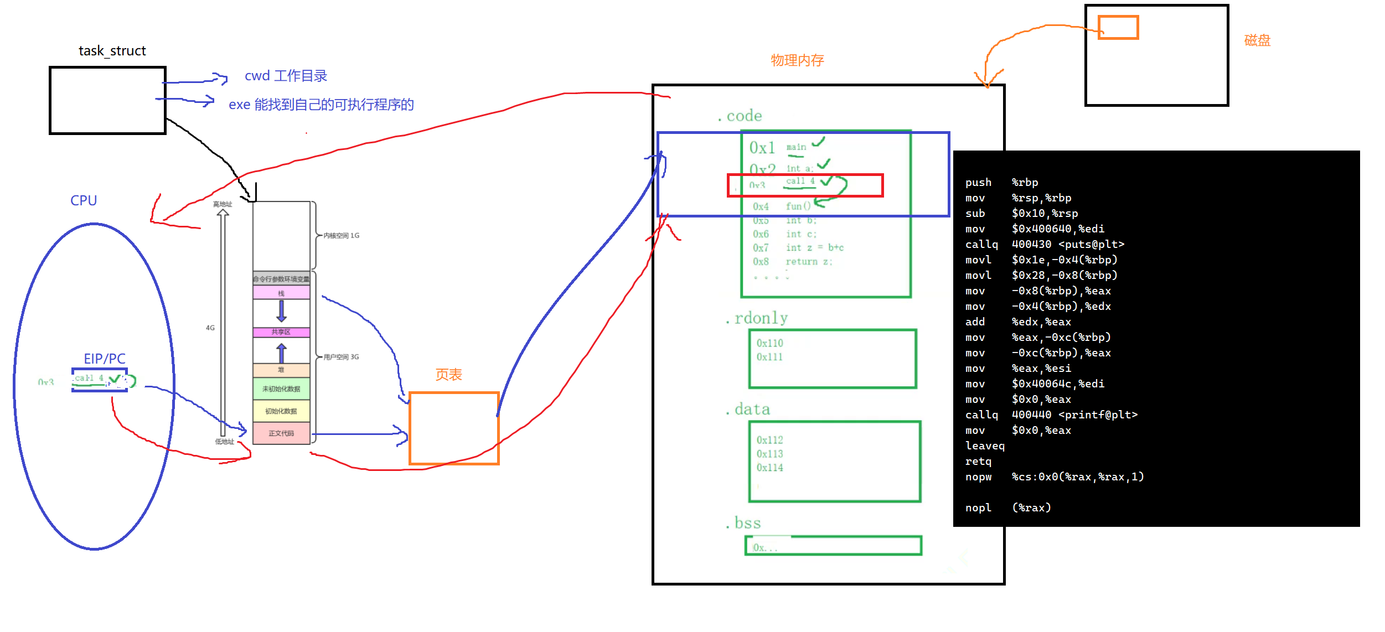
Task: Select the 'add %edx,%eax' instruction
Action: tap(1018, 322)
